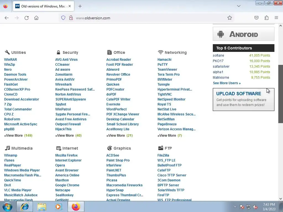Open contributor Matrixisme profile

click(221, 78)
